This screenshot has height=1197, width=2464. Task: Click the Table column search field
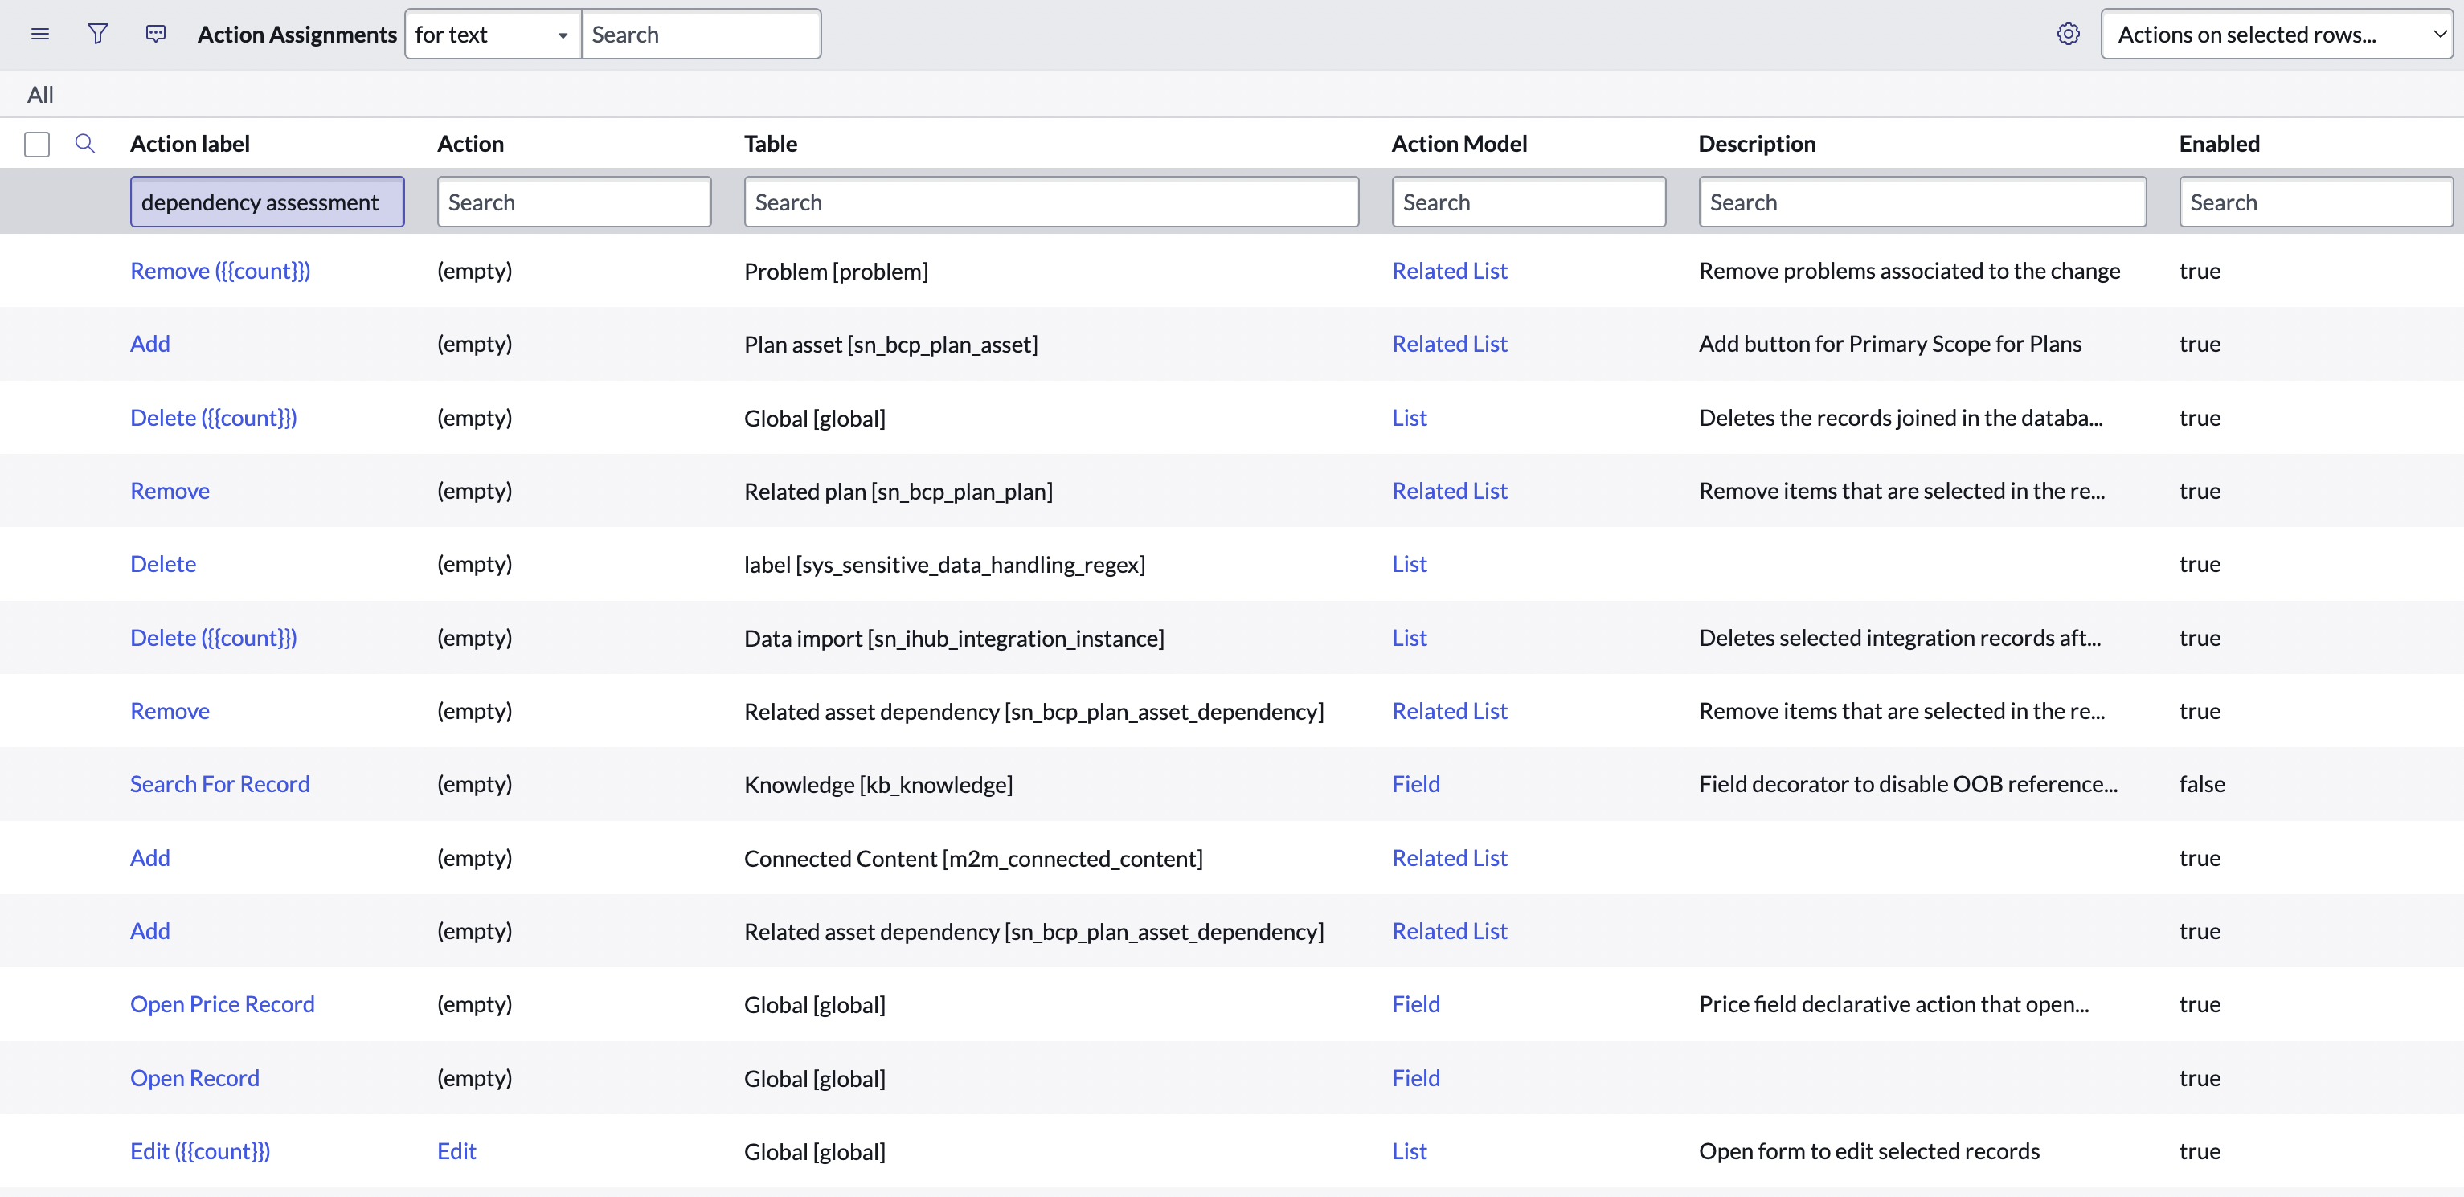point(1051,202)
